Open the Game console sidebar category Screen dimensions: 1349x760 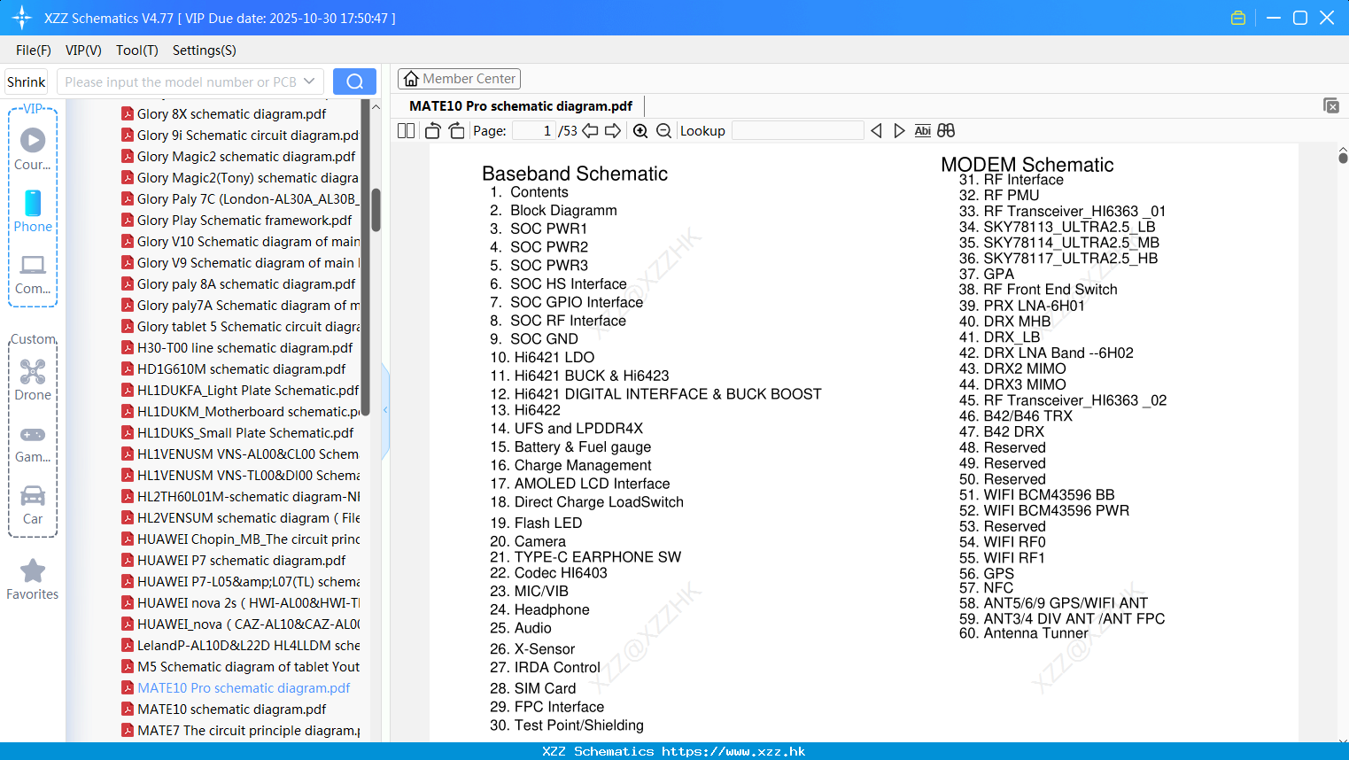pos(33,444)
